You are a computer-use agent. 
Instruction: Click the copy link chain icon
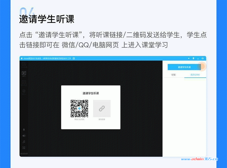pos(102,108)
